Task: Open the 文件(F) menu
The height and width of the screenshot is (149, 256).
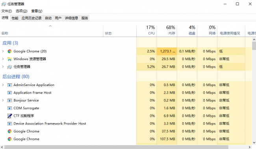Action: [7, 11]
